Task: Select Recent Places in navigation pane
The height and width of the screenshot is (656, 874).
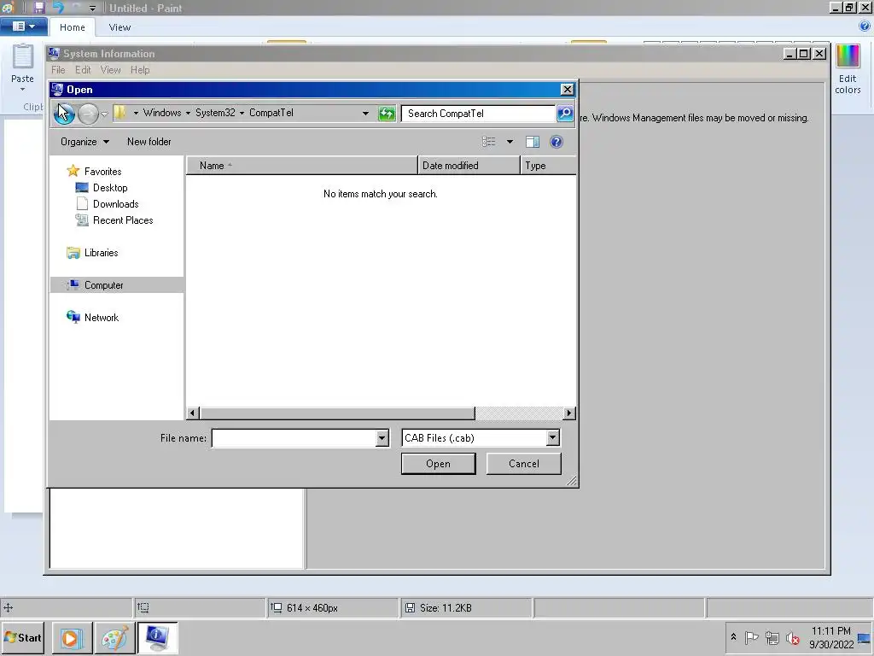Action: click(x=123, y=220)
